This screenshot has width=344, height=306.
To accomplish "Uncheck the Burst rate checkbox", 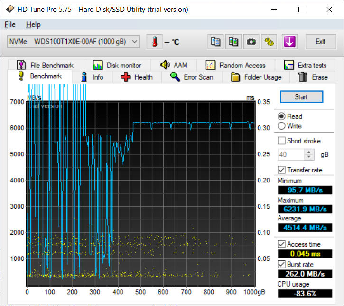I will tap(281, 264).
